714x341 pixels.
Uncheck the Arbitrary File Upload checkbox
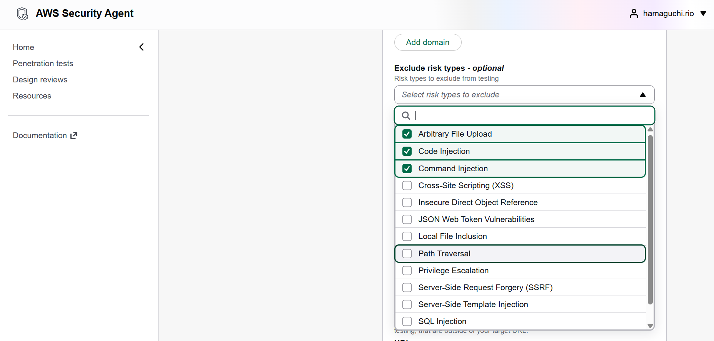pyautogui.click(x=407, y=134)
